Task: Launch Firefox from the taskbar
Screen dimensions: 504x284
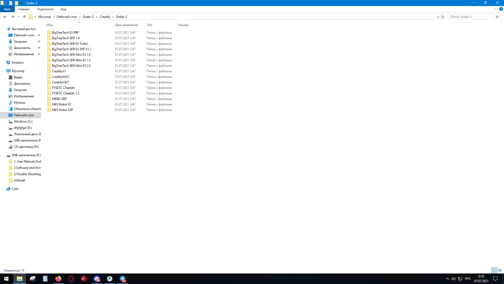Action: 58,278
